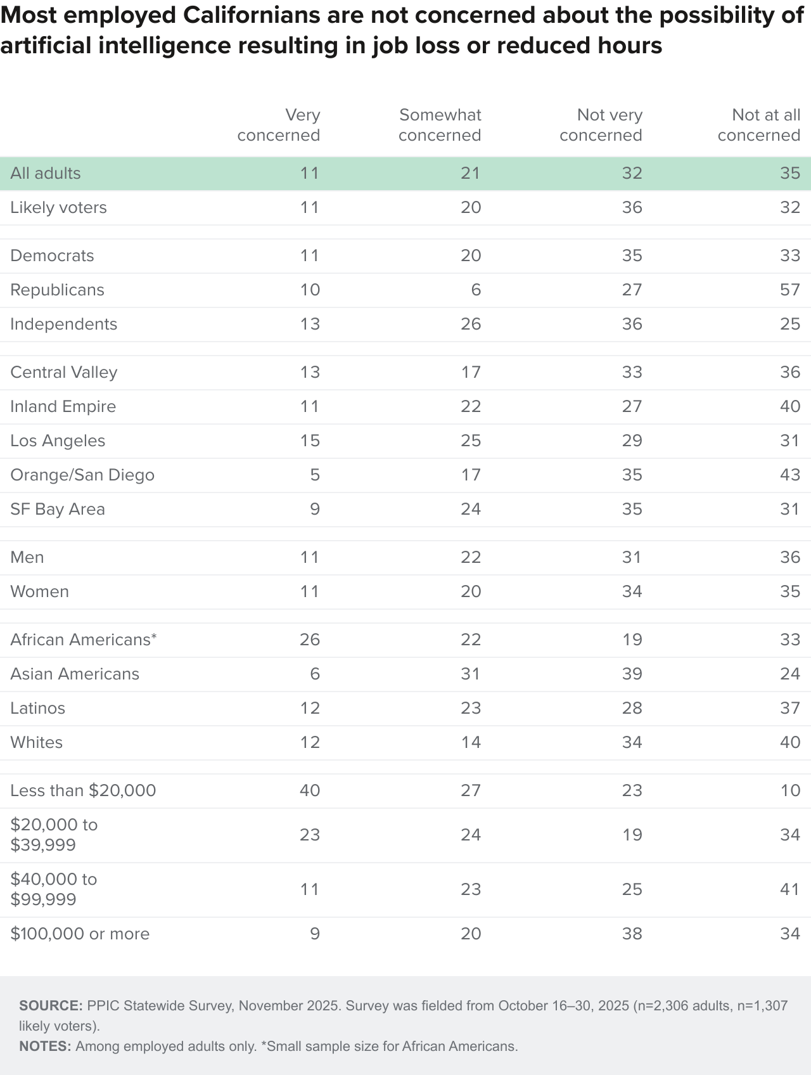Select the SF Bay Area row label
The height and width of the screenshot is (1075, 811).
(58, 509)
